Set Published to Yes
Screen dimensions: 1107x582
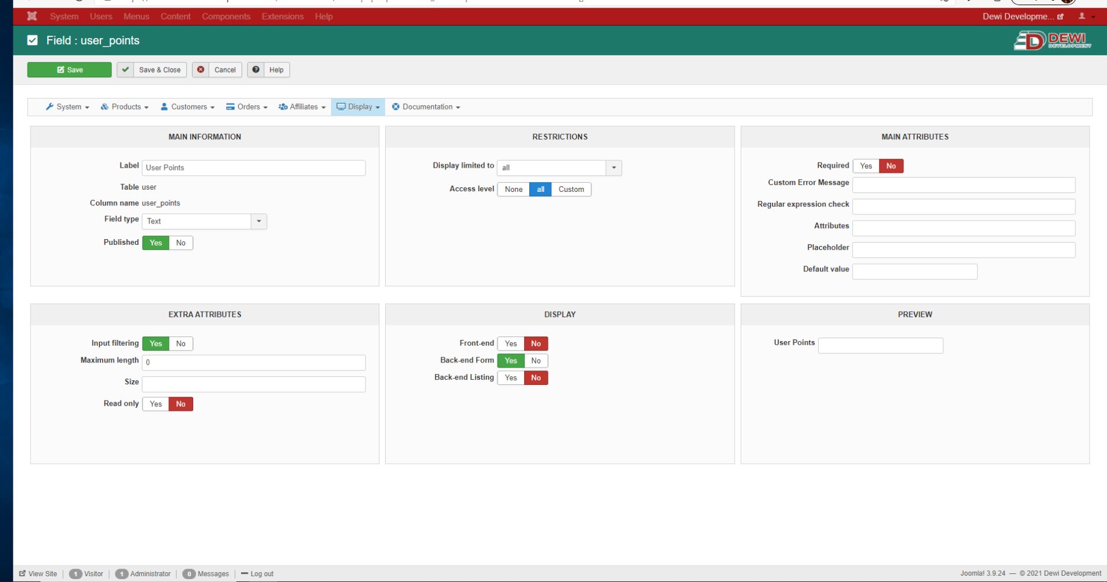pos(156,243)
